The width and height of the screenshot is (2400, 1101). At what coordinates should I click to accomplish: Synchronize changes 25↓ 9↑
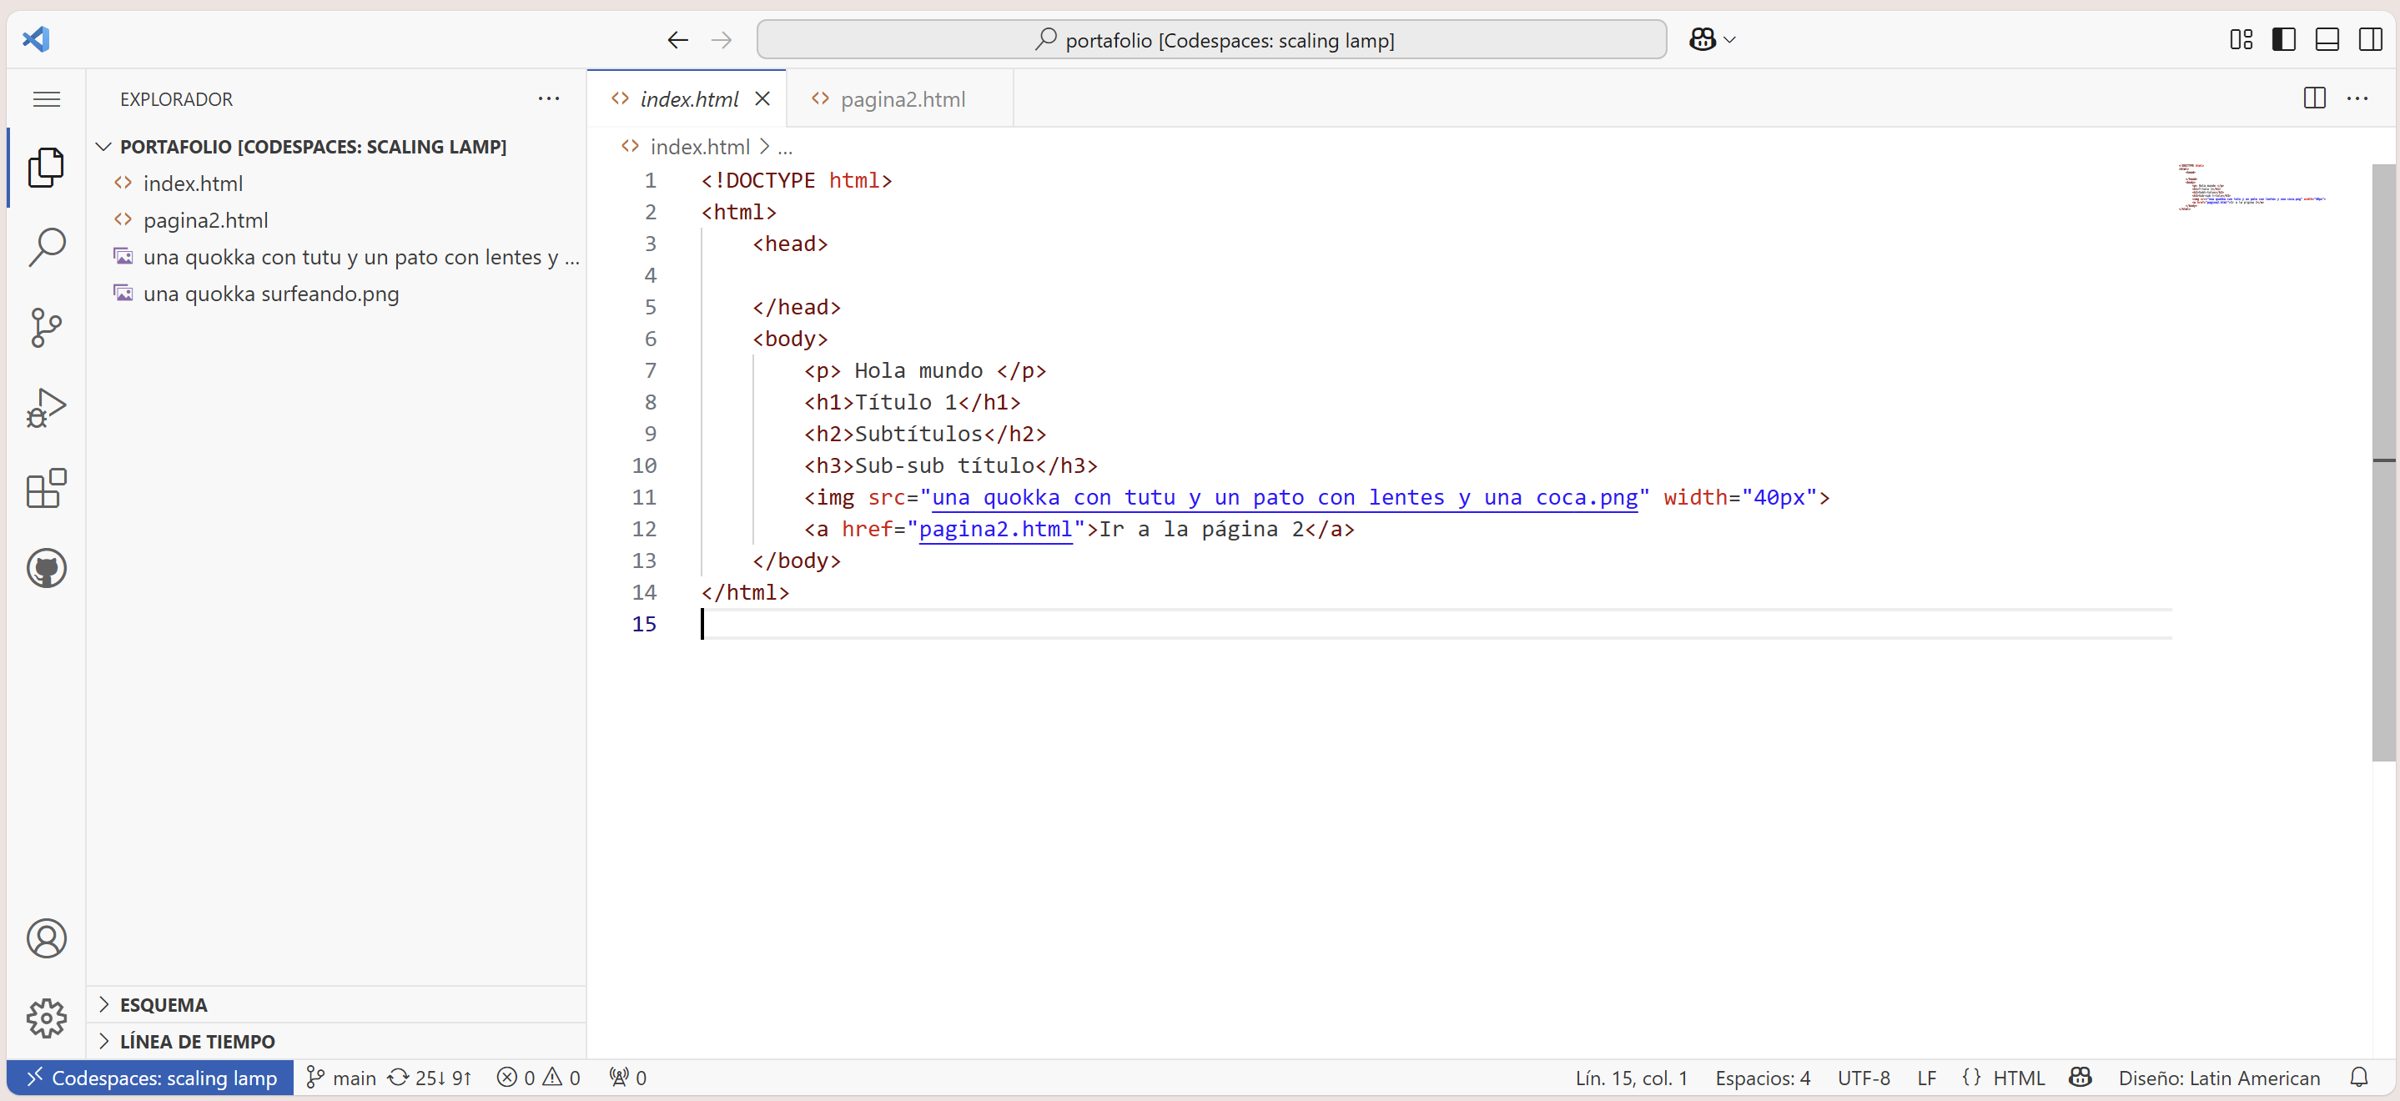(x=430, y=1078)
